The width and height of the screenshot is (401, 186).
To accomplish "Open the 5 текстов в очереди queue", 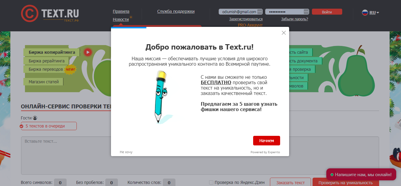I will tap(49, 126).
